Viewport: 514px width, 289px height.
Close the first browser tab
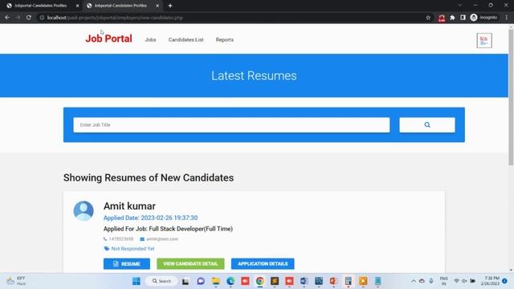pyautogui.click(x=77, y=6)
